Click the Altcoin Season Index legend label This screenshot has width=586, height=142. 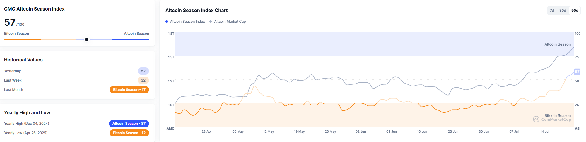click(x=187, y=22)
